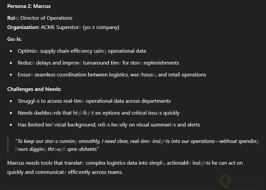
Task: Click the bullet dot before "Reduce delays"
Action: coord(11,63)
